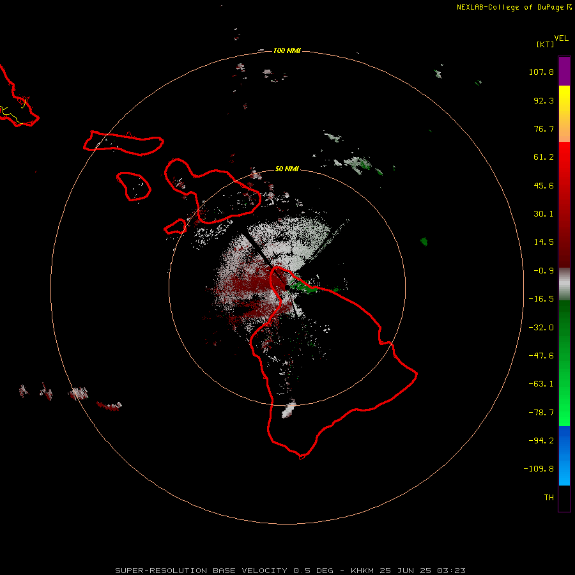Click the -94.2 velocity scale value
The width and height of the screenshot is (575, 575).
(x=541, y=441)
